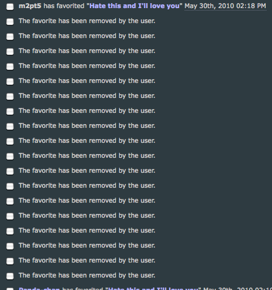272x290 pixels.
Task: Tick the seventh removed-favorite notice checkbox
Action: [10, 112]
